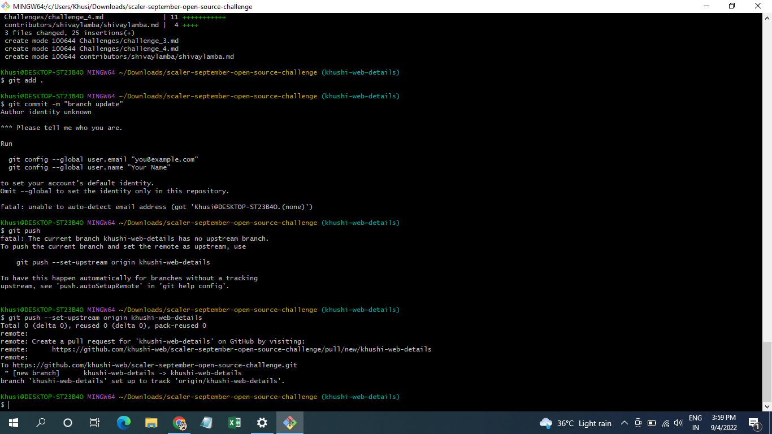The width and height of the screenshot is (772, 434).
Task: Open Microsoft Excel from the taskbar
Action: point(234,422)
